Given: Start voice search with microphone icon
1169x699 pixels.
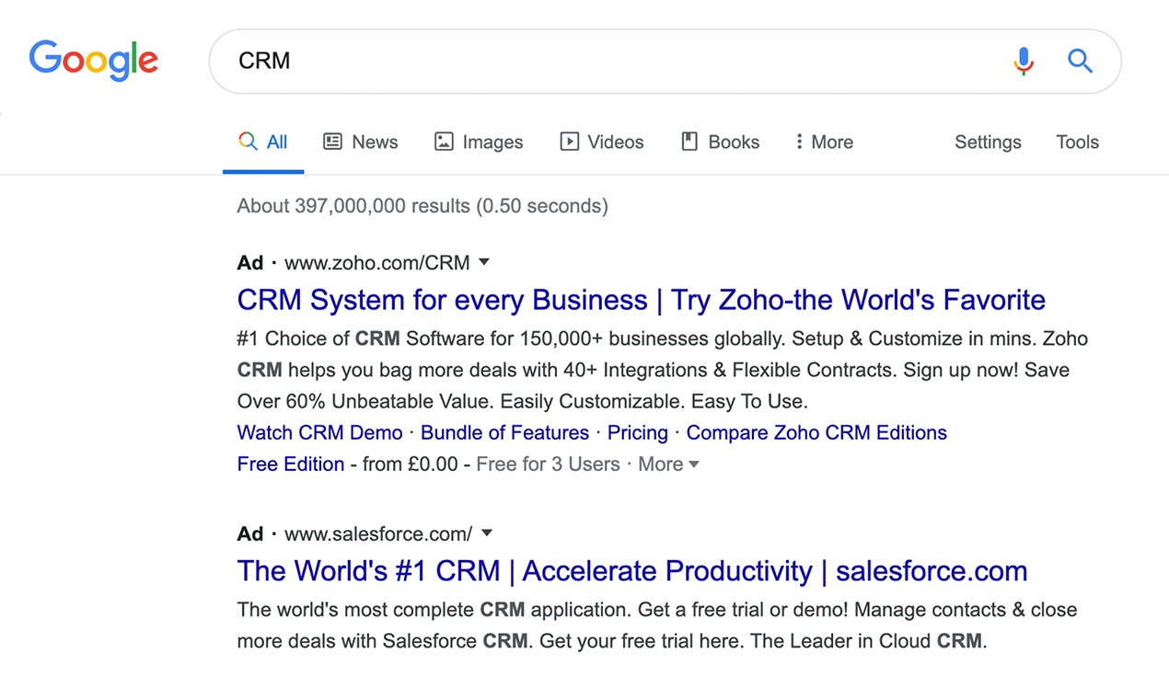Looking at the screenshot, I should click(1023, 62).
